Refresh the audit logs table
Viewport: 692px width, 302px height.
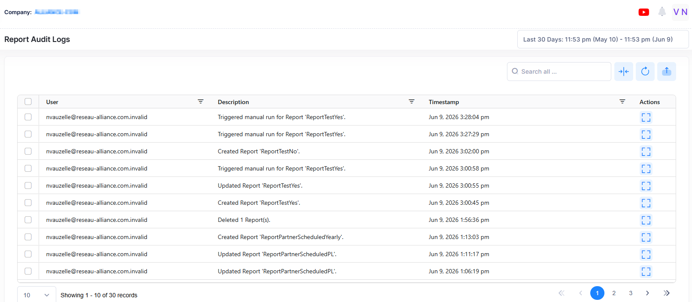coord(645,72)
